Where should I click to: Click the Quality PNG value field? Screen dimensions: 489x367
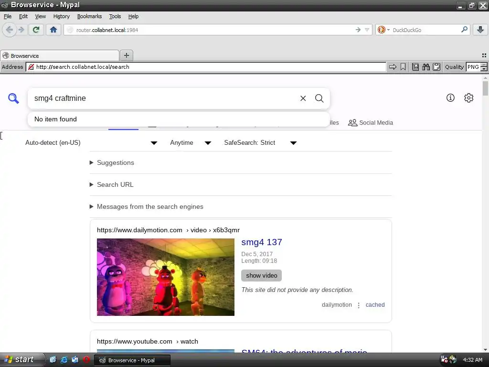473,67
